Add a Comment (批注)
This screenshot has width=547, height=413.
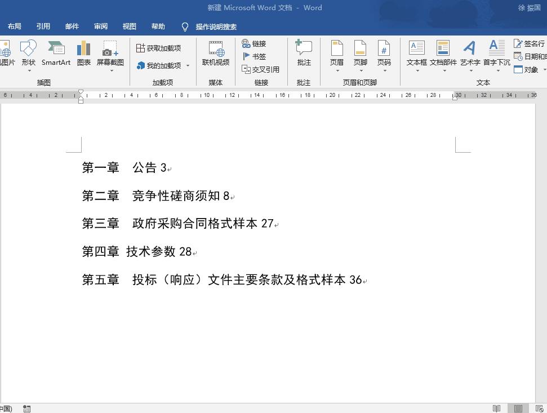coord(304,53)
